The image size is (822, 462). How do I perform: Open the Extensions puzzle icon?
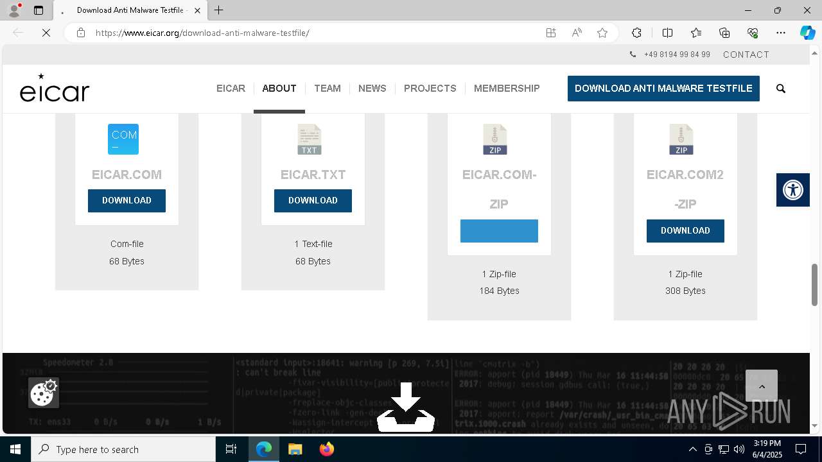click(x=636, y=33)
